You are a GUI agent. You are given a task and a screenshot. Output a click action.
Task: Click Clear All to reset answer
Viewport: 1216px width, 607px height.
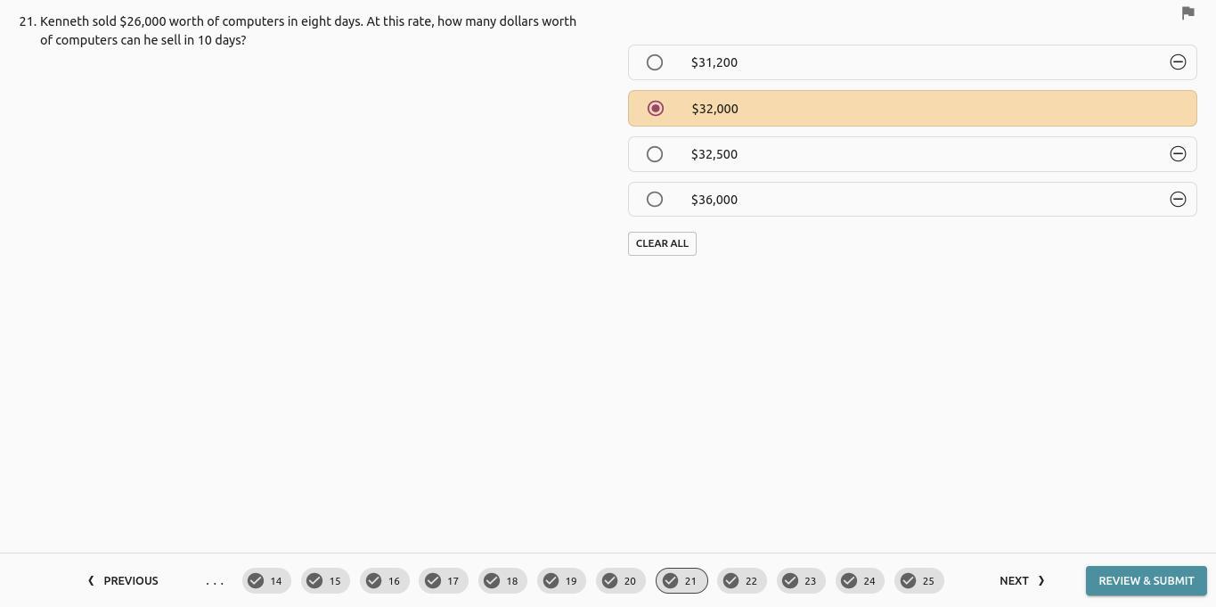pyautogui.click(x=662, y=243)
